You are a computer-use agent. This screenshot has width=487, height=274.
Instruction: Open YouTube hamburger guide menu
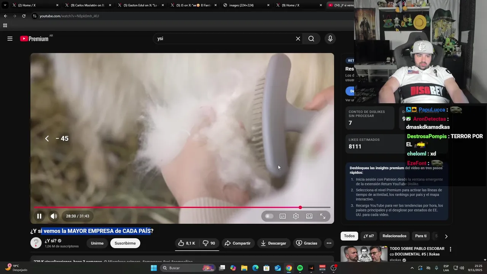click(10, 38)
